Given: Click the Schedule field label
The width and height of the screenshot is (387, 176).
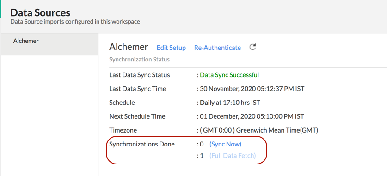Looking at the screenshot, I should click(x=122, y=103).
